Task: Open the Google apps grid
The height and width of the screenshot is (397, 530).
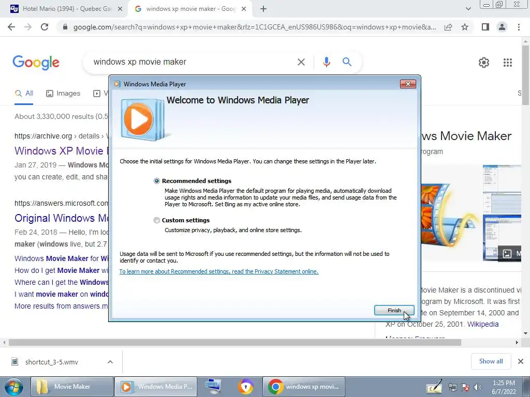Action: [507, 63]
